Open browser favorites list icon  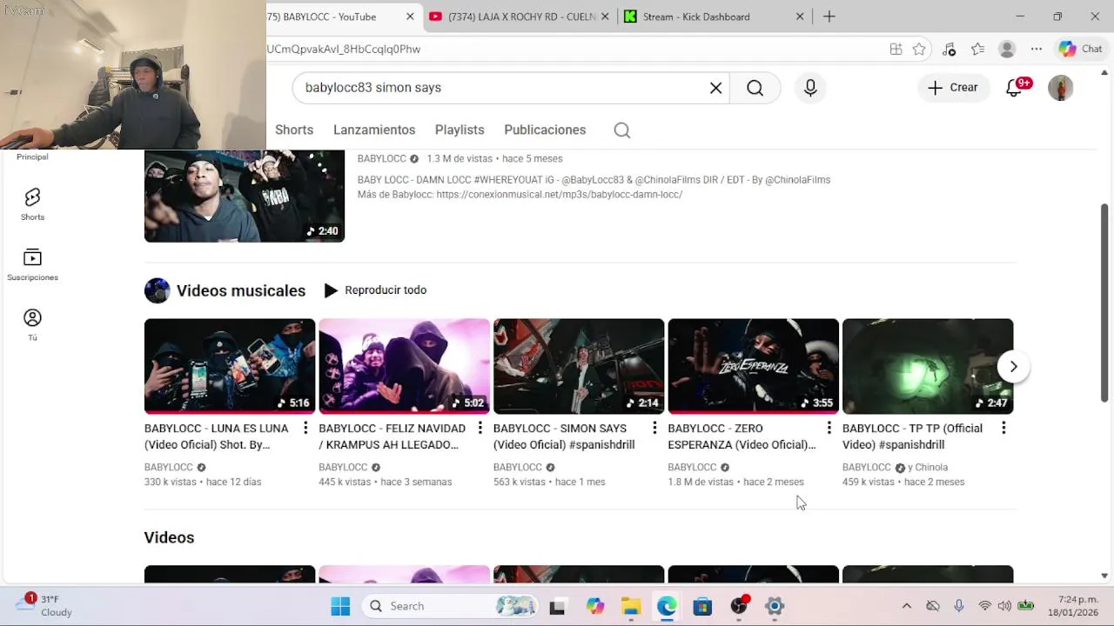pos(978,50)
